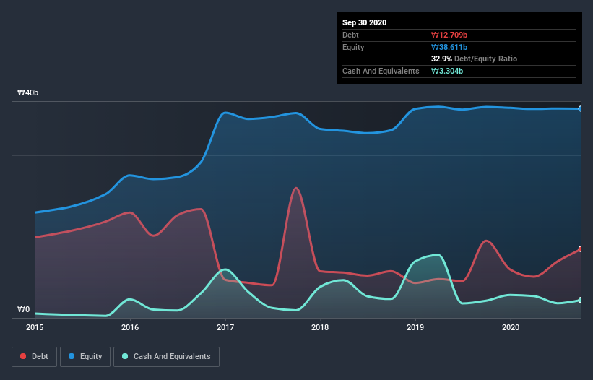This screenshot has width=593, height=380.
Task: Select the 2017 x-axis label
Action: click(x=225, y=327)
